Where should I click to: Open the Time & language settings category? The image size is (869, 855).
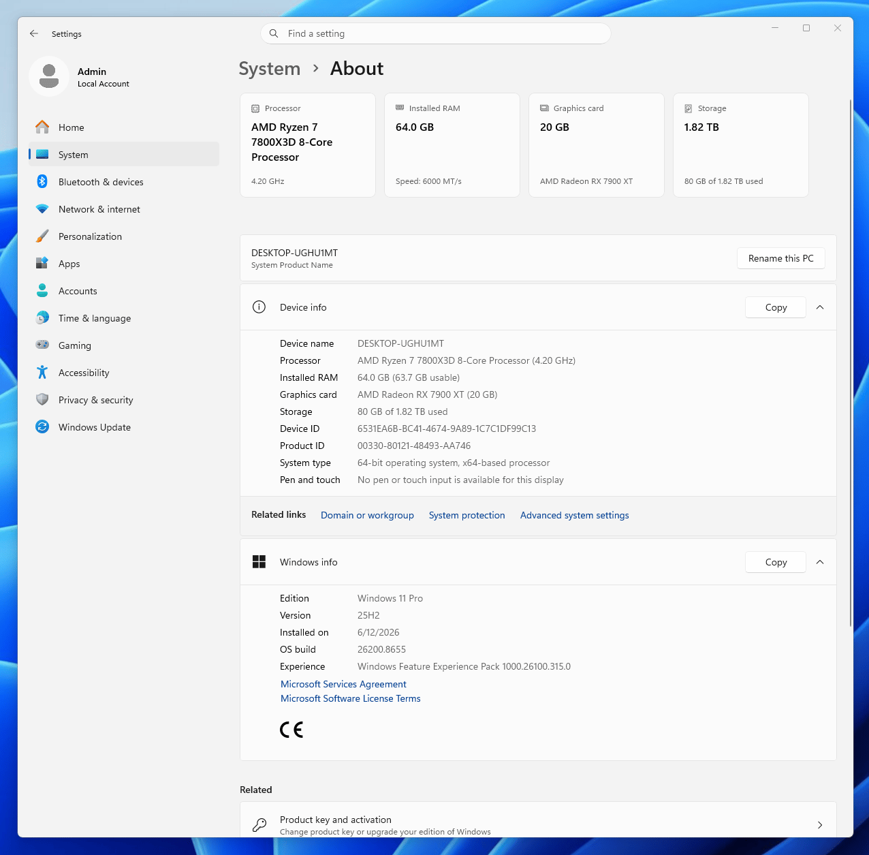124,318
